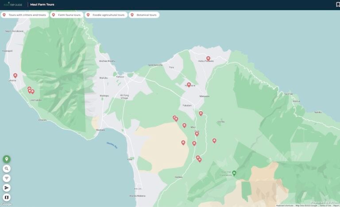Open the Terms of Use link

(325, 206)
